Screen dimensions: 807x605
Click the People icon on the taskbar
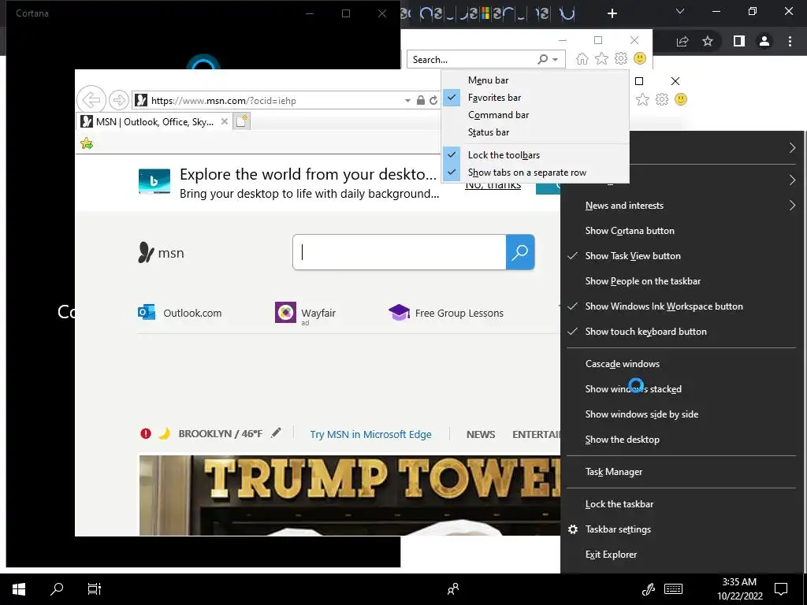pyautogui.click(x=453, y=589)
